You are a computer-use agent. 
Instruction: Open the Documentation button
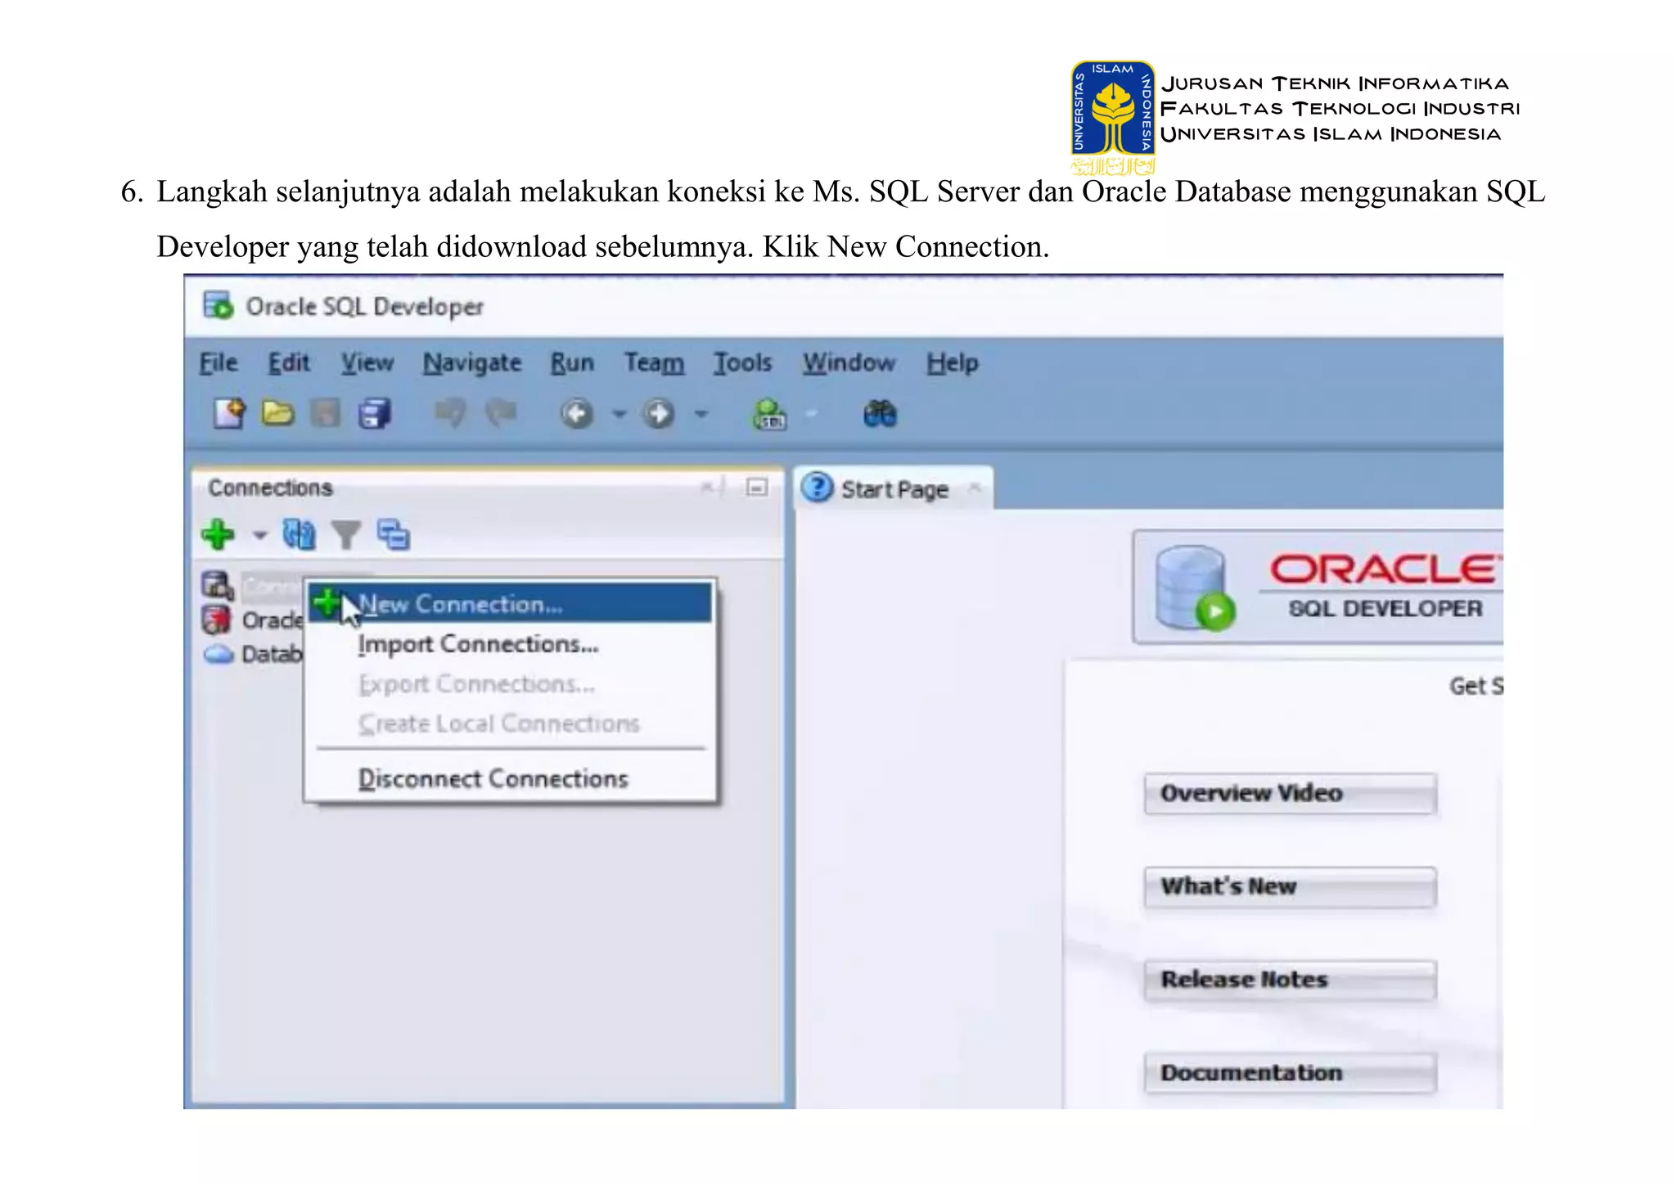tap(1291, 1073)
